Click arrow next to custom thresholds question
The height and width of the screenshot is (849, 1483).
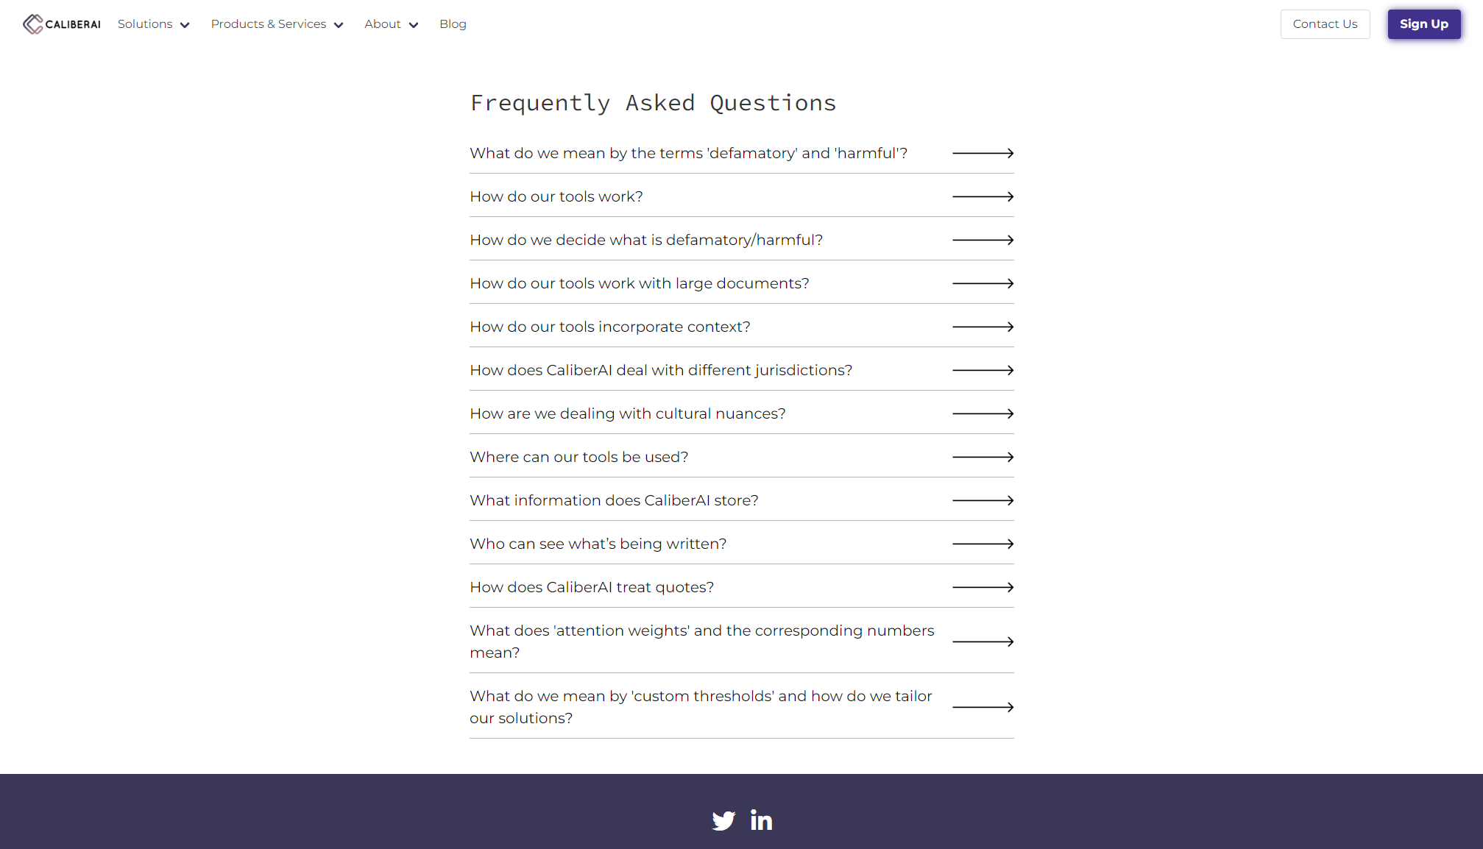pyautogui.click(x=983, y=707)
